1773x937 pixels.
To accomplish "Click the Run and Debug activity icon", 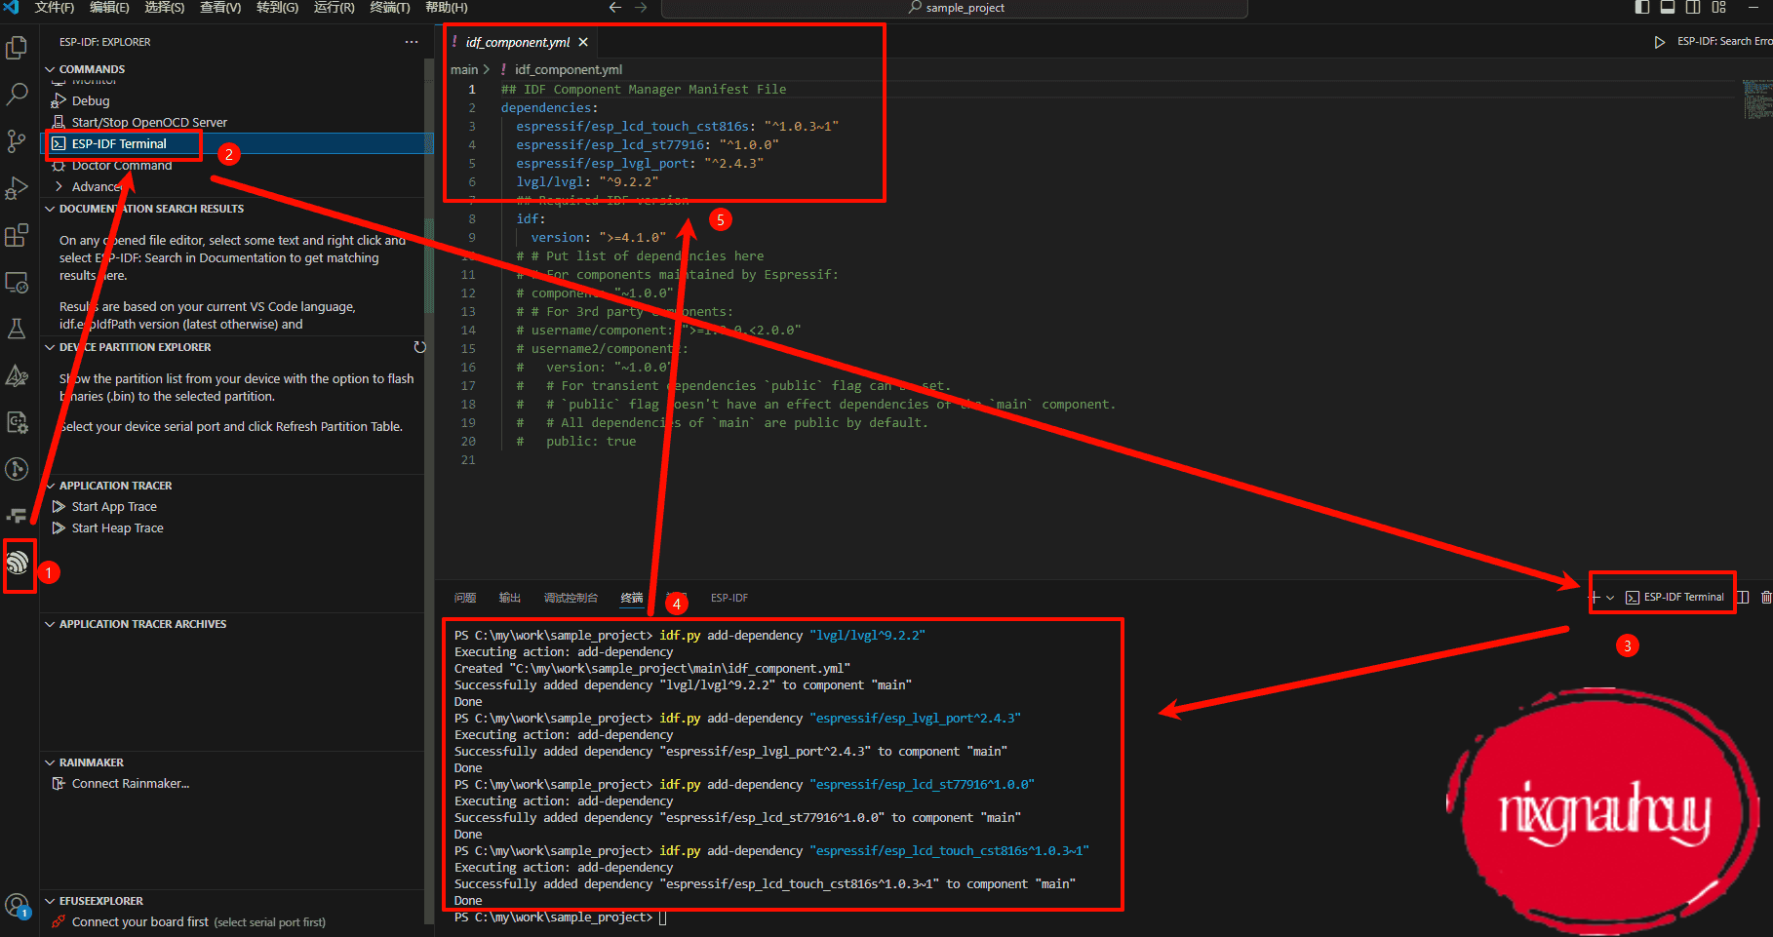I will [x=17, y=188].
